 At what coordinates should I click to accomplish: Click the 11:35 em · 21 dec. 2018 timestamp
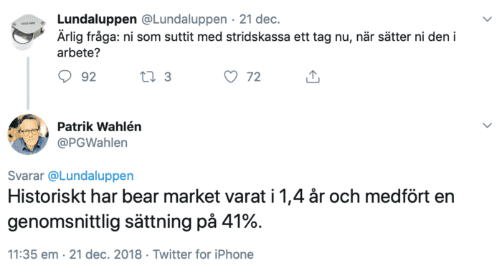click(75, 254)
